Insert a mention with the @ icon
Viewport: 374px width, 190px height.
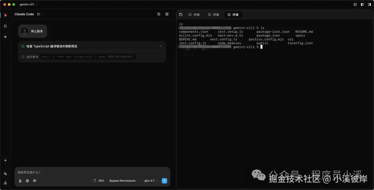27,181
